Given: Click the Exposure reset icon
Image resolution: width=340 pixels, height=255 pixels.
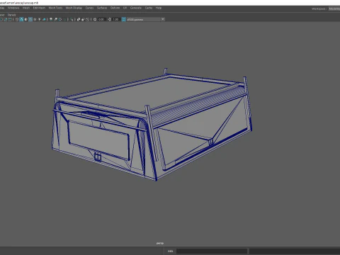Looking at the screenshot, I should [95, 19].
